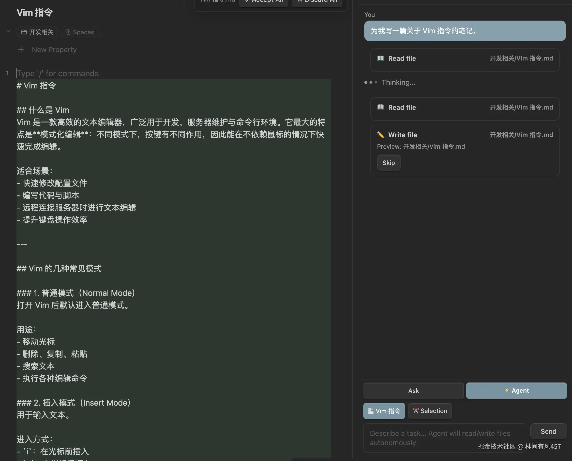The height and width of the screenshot is (461, 572).
Task: Click the folder icon in 开发相关 tag
Action: [24, 32]
